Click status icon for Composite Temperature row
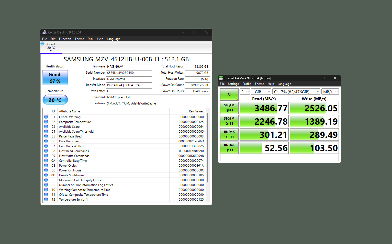Image resolution: width=392 pixels, height=244 pixels. [x=46, y=122]
